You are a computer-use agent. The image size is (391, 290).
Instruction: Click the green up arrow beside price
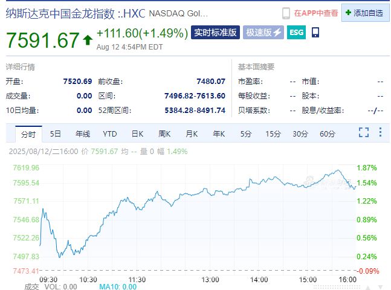click(87, 40)
